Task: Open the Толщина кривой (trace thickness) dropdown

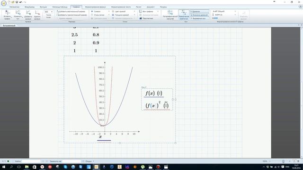Action: (x=123, y=15)
